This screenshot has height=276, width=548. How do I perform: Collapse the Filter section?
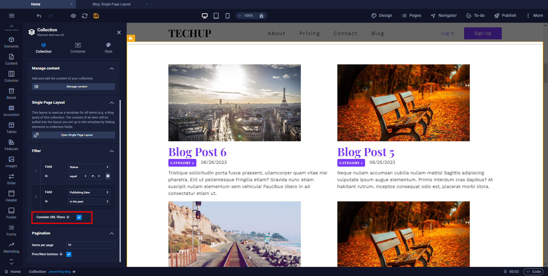(112, 151)
